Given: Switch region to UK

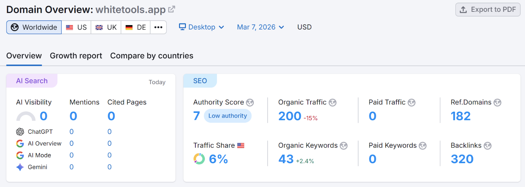Looking at the screenshot, I should pos(106,27).
